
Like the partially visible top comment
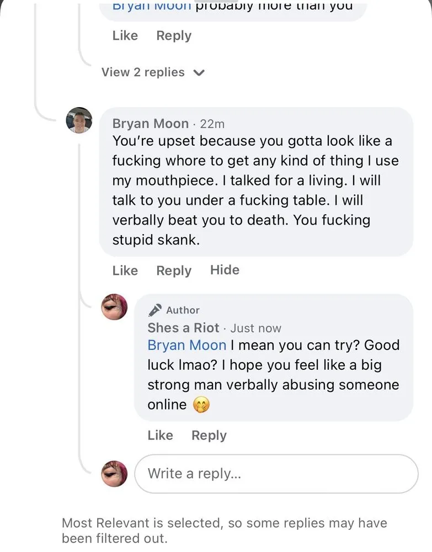tap(125, 35)
